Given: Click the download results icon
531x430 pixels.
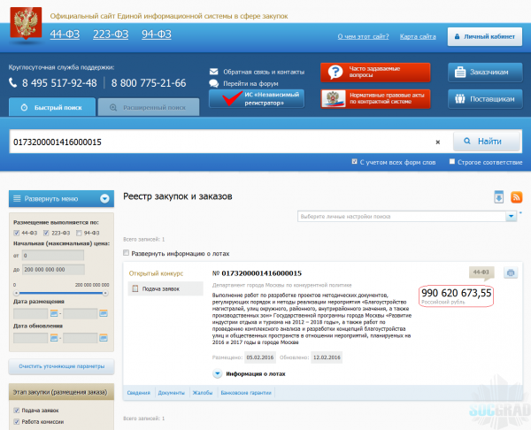Looking at the screenshot, I should pyautogui.click(x=498, y=196).
